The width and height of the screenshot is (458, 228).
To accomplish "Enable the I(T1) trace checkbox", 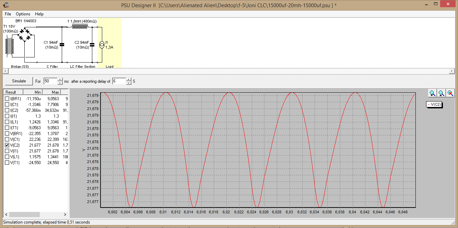I will pos(7,128).
